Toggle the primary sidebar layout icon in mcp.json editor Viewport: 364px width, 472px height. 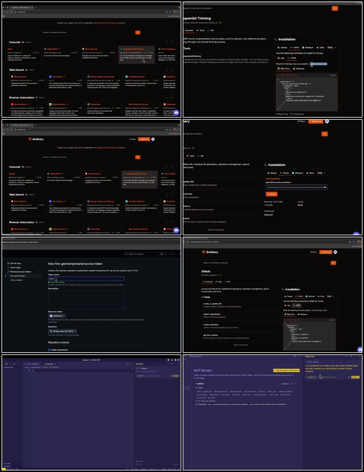(x=169, y=360)
